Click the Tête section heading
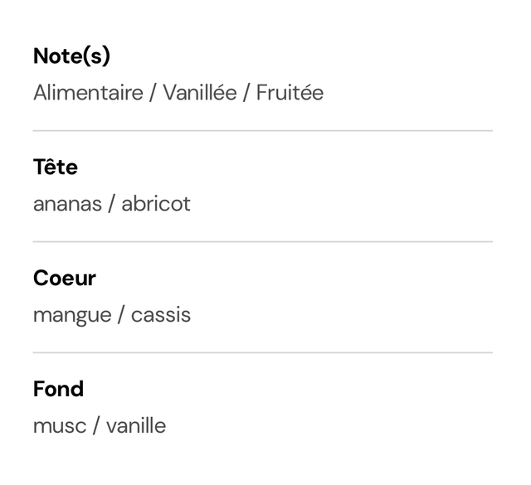Image resolution: width=531 pixels, height=485 pixels. (56, 167)
